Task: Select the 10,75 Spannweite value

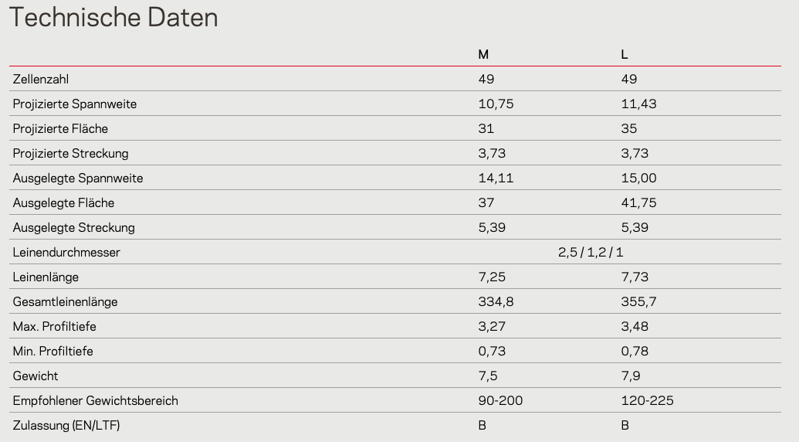Action: [x=496, y=104]
